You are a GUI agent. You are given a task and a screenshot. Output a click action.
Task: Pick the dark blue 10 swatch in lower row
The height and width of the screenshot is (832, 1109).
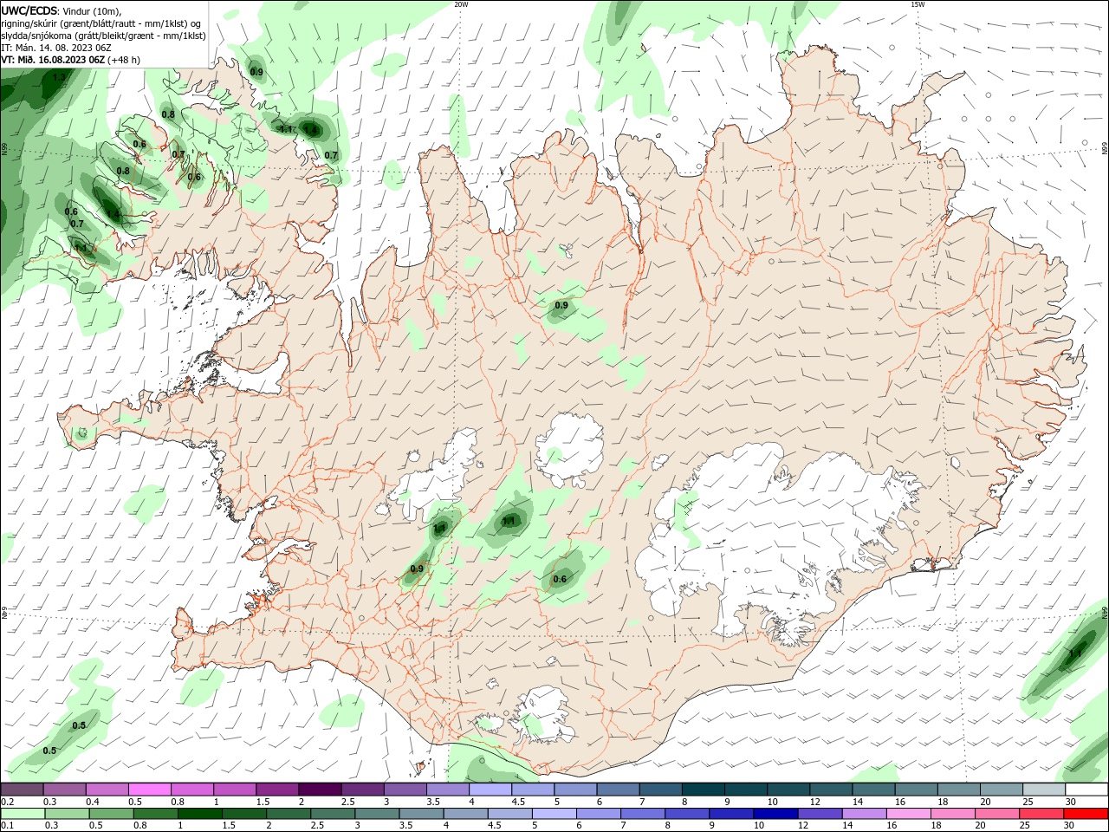775,814
